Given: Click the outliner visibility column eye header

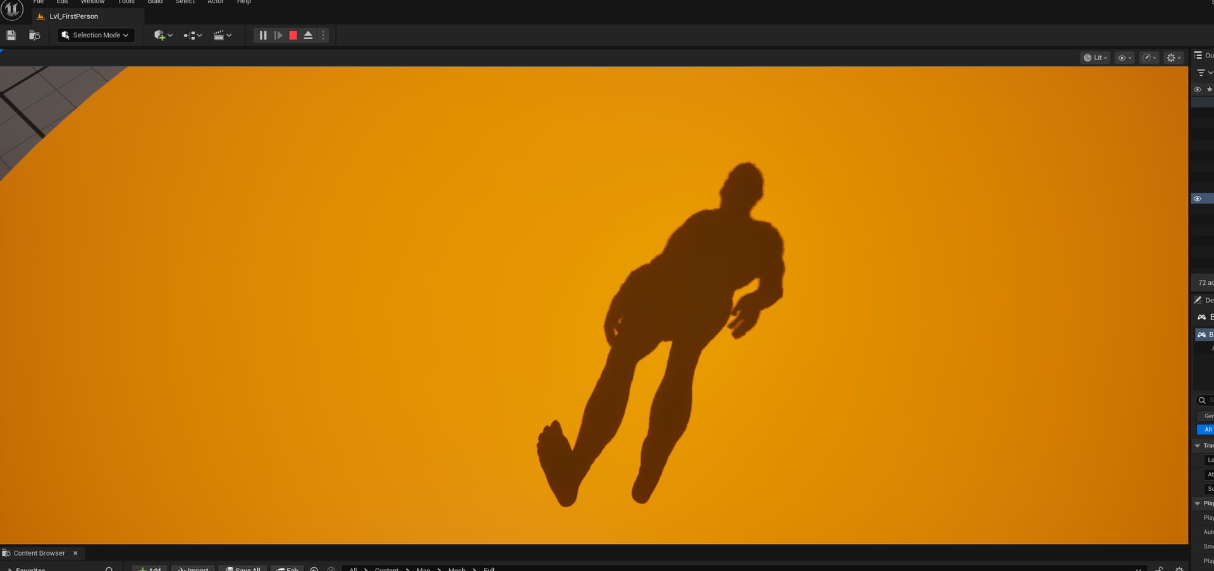Looking at the screenshot, I should [x=1197, y=90].
